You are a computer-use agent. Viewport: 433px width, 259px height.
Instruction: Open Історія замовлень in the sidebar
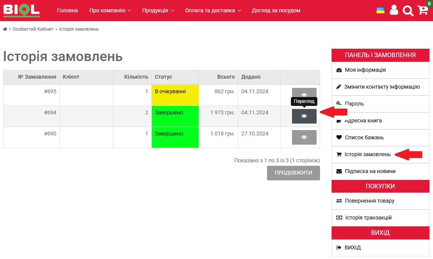[367, 154]
